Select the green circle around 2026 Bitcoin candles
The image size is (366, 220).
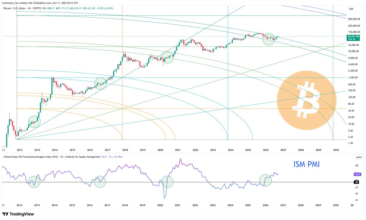point(269,39)
